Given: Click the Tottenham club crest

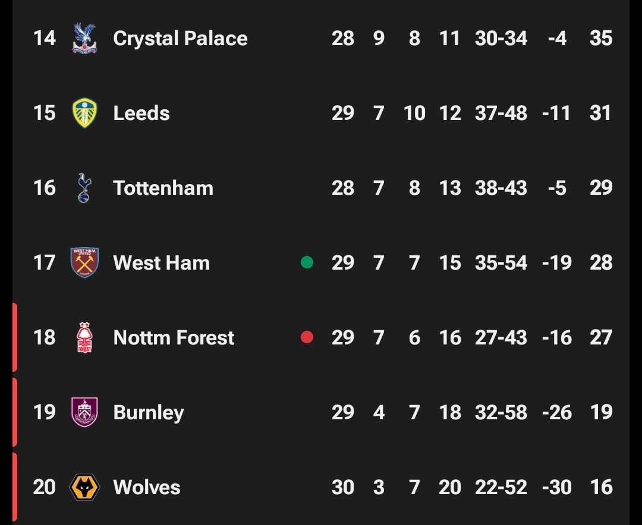Looking at the screenshot, I should coord(84,188).
